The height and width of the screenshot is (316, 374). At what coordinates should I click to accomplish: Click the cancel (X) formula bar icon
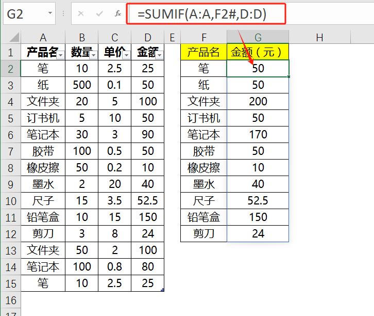(81, 13)
